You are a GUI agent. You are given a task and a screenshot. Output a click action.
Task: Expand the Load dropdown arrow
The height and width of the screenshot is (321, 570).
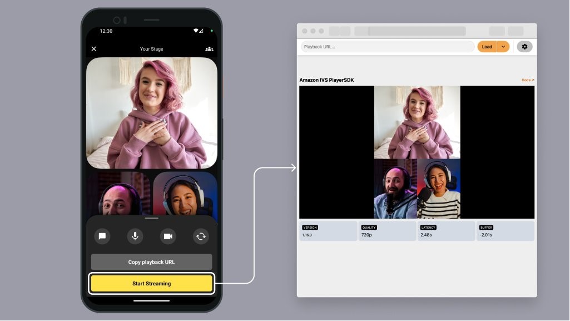pos(503,47)
